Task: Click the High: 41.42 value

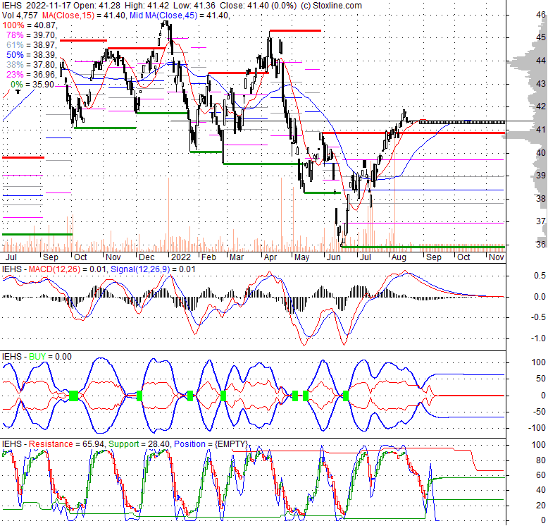Action: [146, 6]
